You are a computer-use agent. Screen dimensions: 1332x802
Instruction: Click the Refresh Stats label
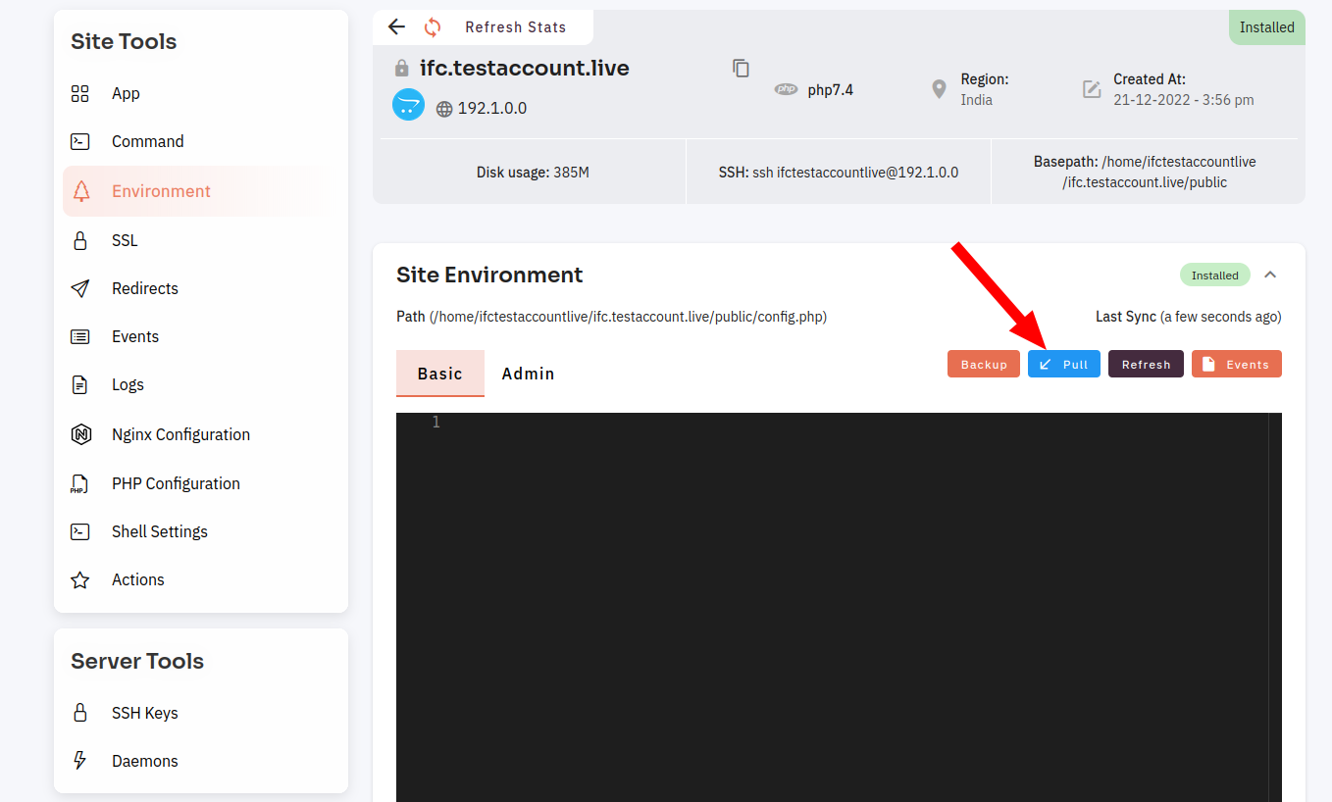516,27
